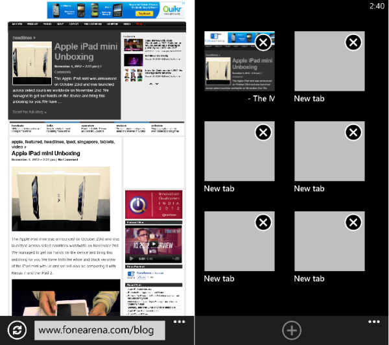Click the down arrow under headlines sidebar list
This screenshot has width=389, height=345.
[x=157, y=84]
